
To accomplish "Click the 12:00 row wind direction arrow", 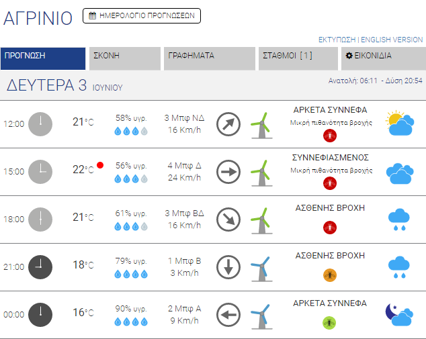I will click(228, 124).
